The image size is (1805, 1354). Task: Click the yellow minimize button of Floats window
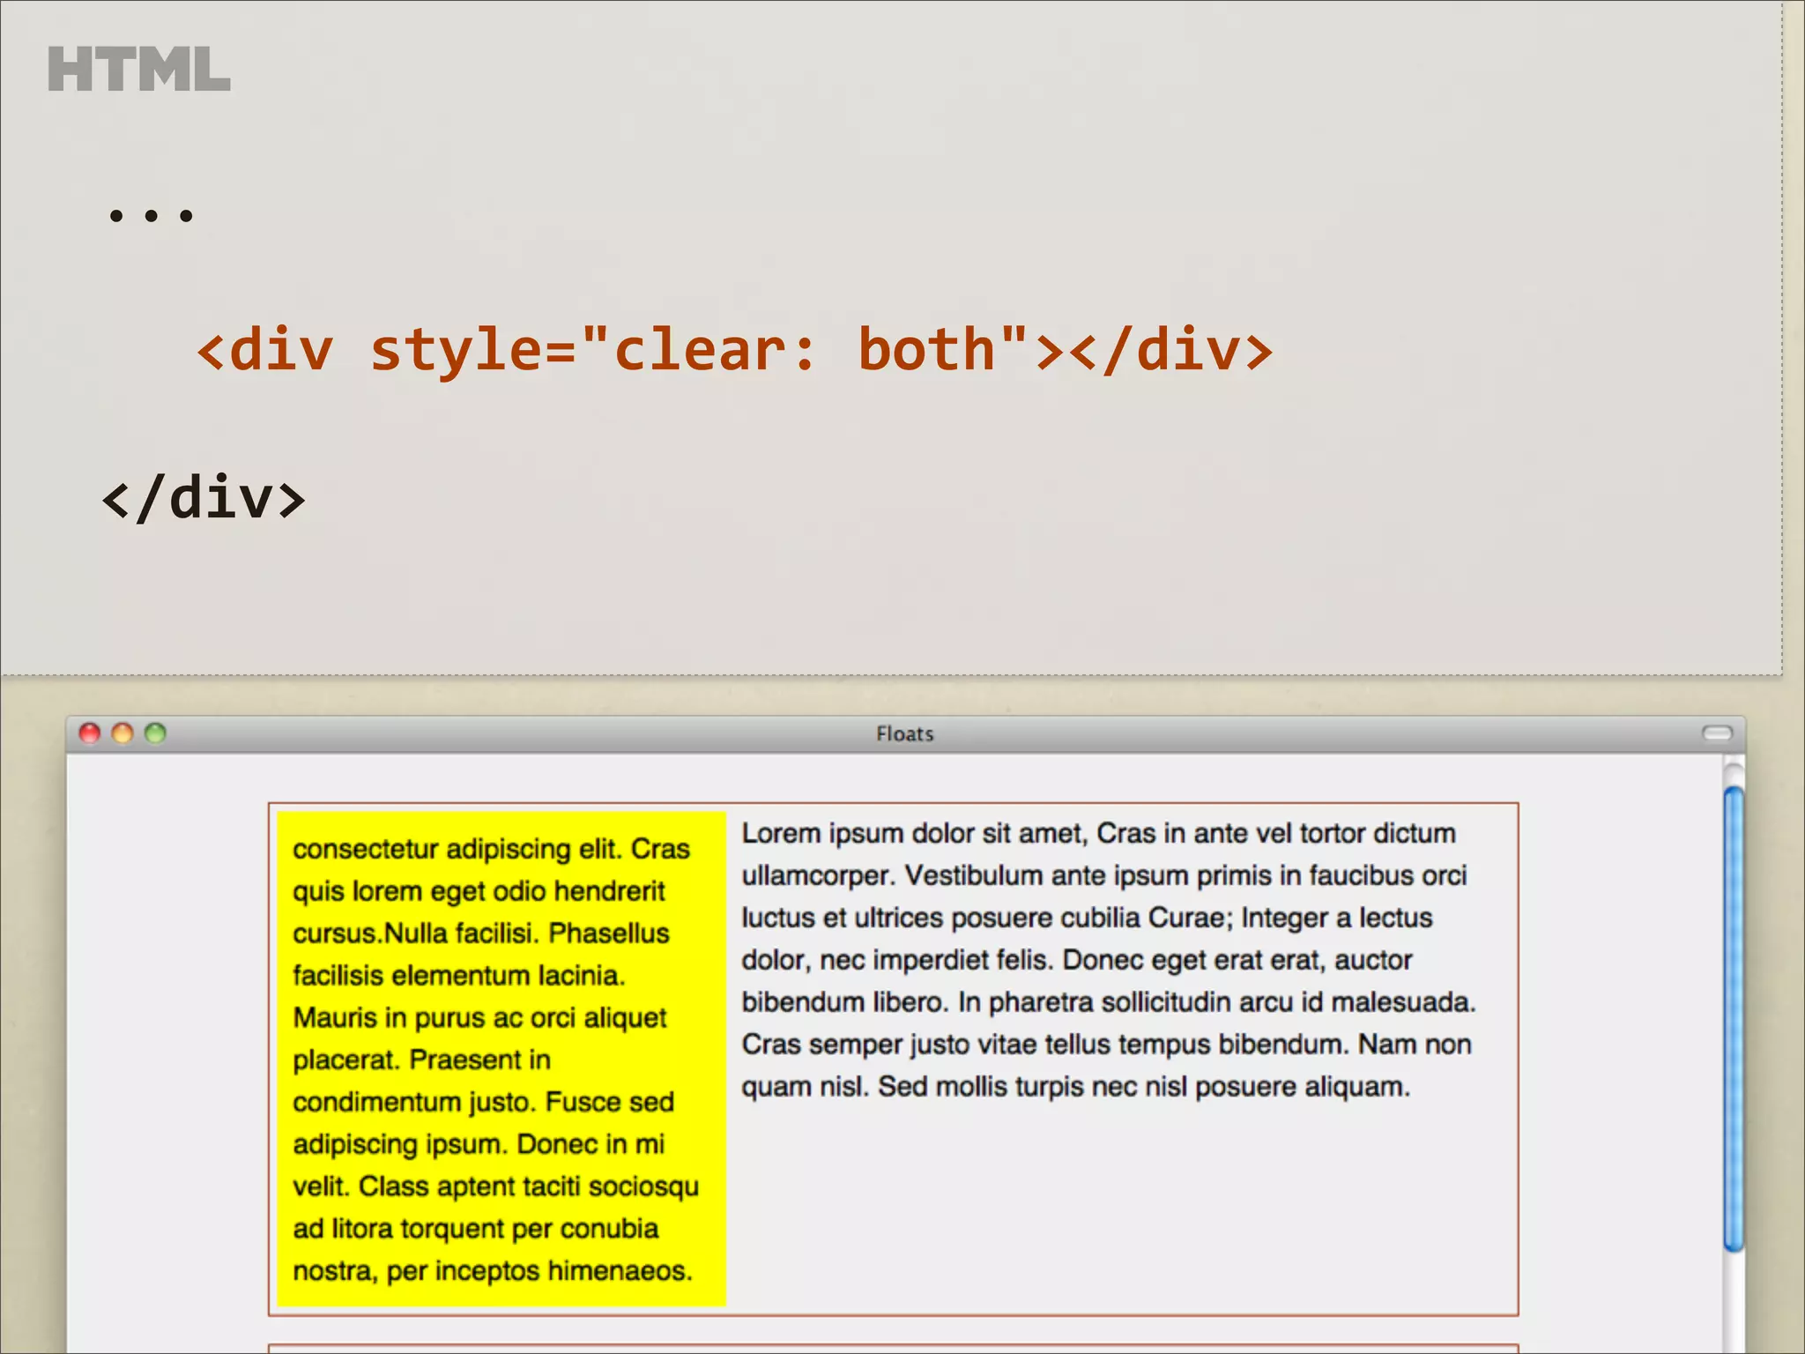tap(123, 733)
